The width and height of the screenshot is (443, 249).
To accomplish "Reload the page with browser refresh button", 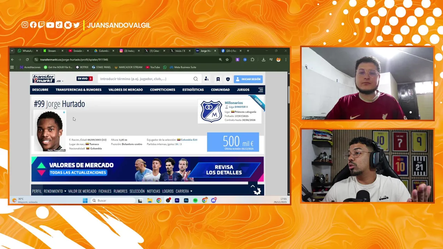I will 27,59.
